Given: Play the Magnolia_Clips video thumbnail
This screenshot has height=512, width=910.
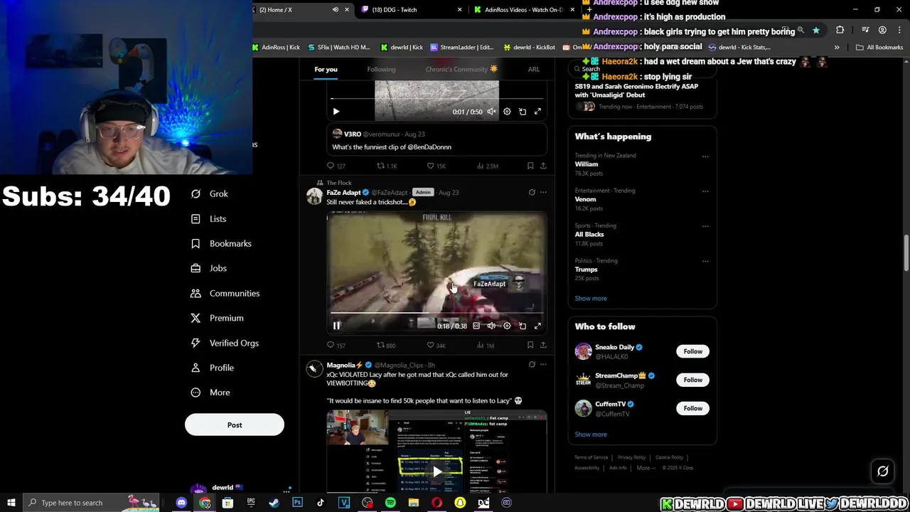Looking at the screenshot, I should click(437, 471).
